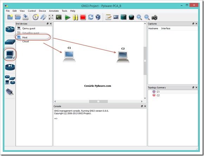
Task: Select Qemu guest in End devices
Action: 34,28
